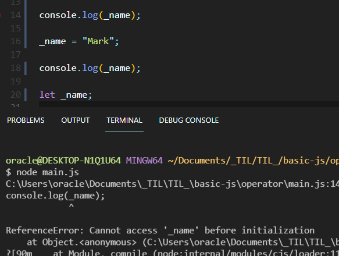Viewport: 339px width, 256px height.
Task: Click line number 18 in the gutter
Action: 16,68
